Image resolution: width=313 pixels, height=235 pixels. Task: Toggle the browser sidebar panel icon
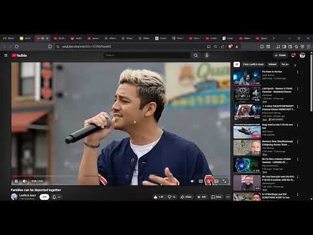pyautogui.click(x=284, y=46)
